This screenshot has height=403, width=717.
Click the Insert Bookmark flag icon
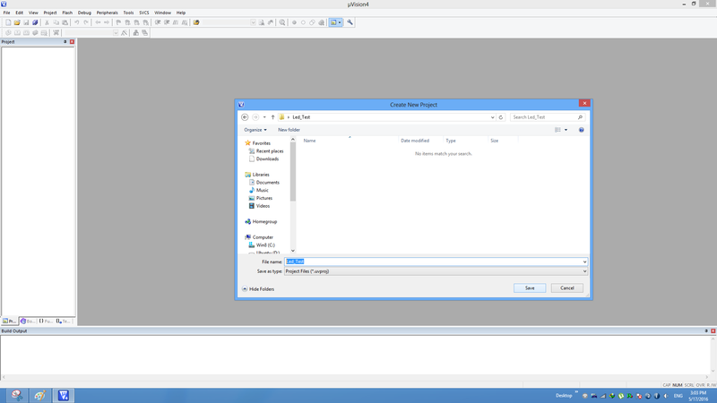[118, 22]
